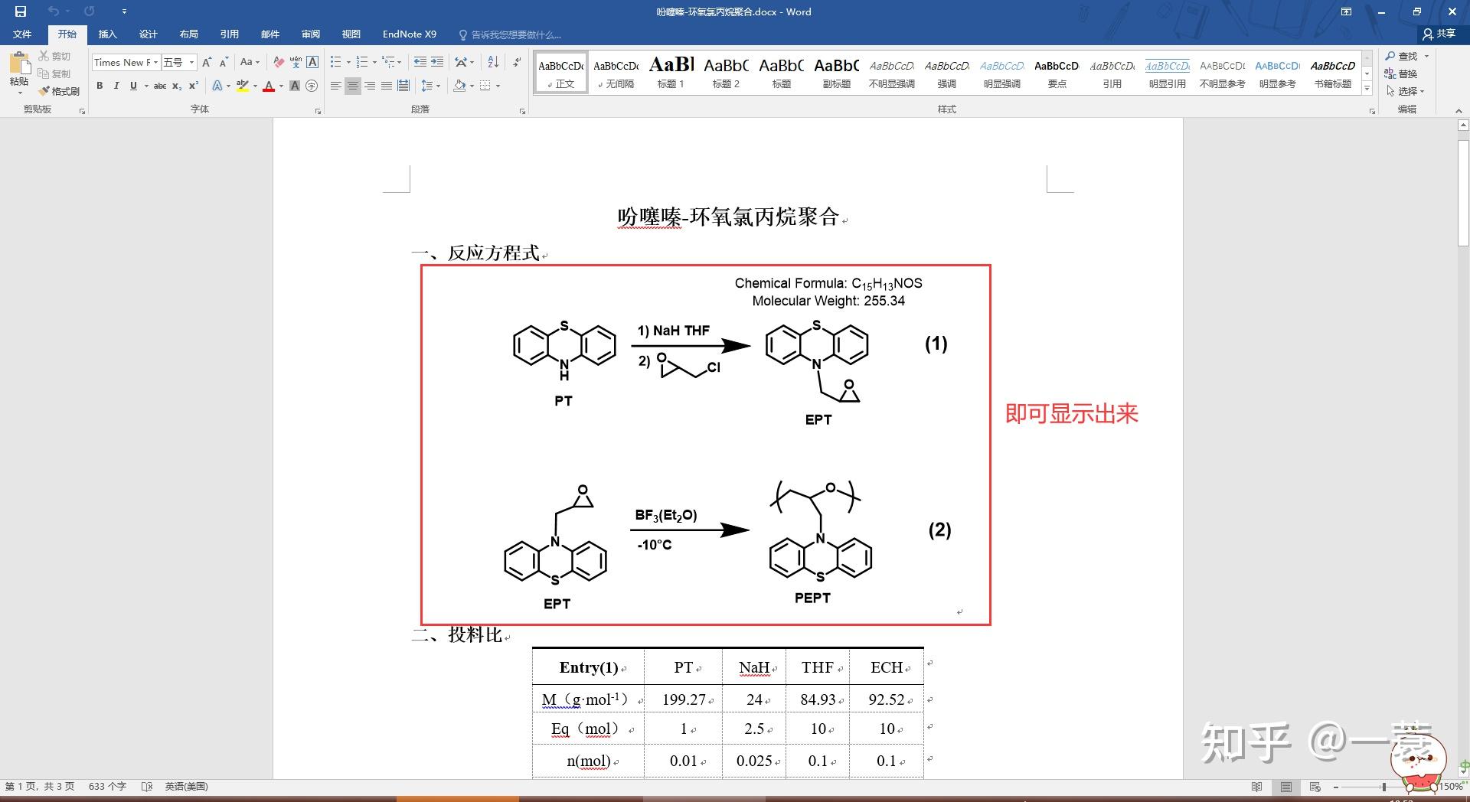Apply text highlight color
Image resolution: width=1470 pixels, height=802 pixels.
(x=242, y=86)
